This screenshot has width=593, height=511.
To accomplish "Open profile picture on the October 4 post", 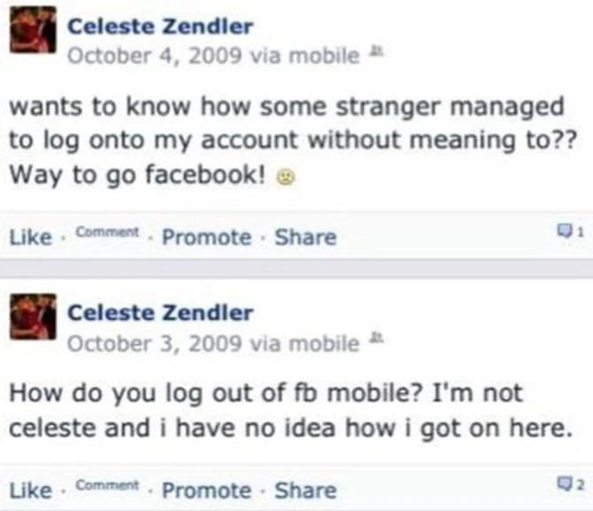I will [34, 37].
